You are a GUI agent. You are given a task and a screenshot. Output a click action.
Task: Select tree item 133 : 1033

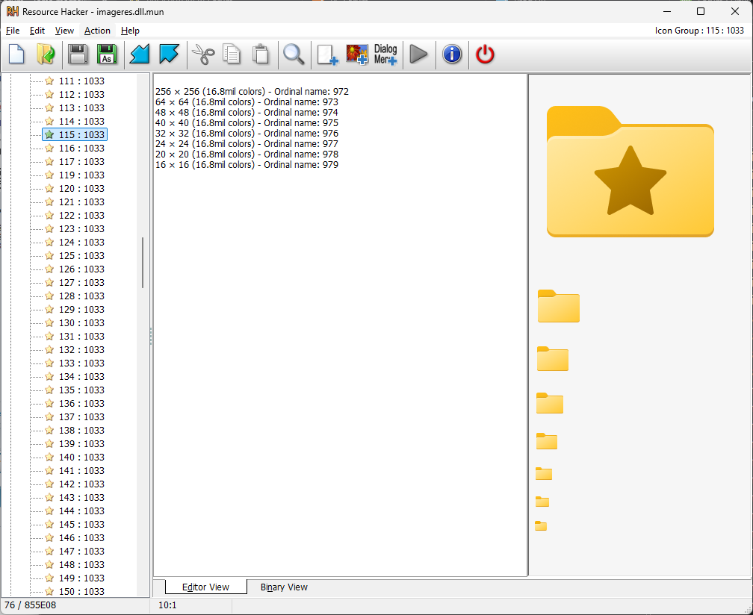point(81,363)
